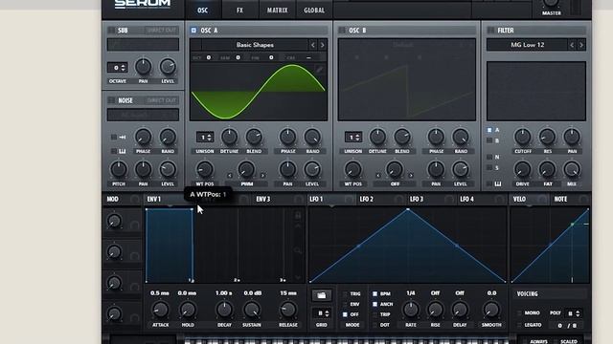Screen dimensions: 613x344
Task: Open the LFO shape folder icon
Action: coord(322,295)
